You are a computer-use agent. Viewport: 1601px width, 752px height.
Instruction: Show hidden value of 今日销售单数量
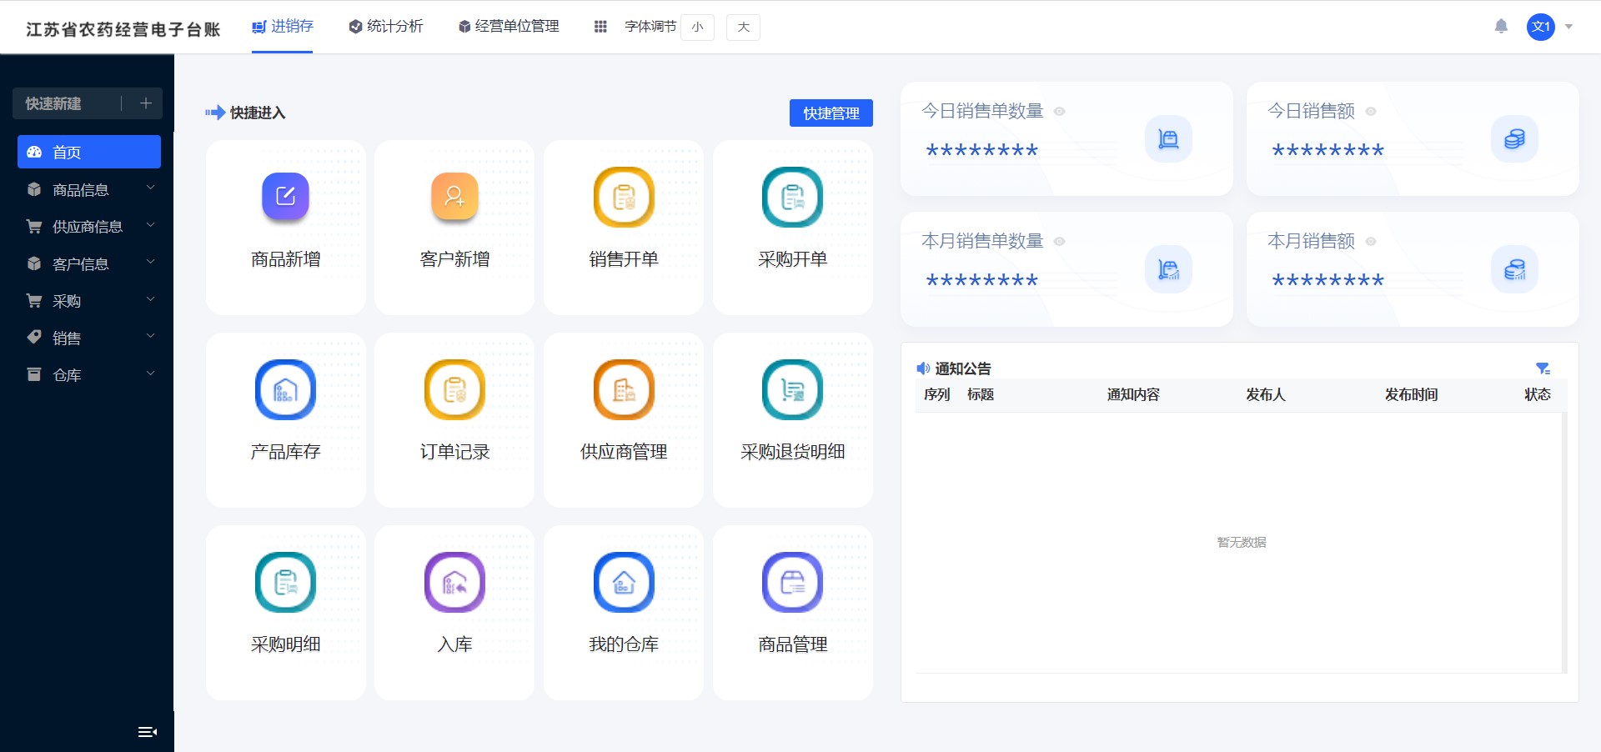(1060, 112)
